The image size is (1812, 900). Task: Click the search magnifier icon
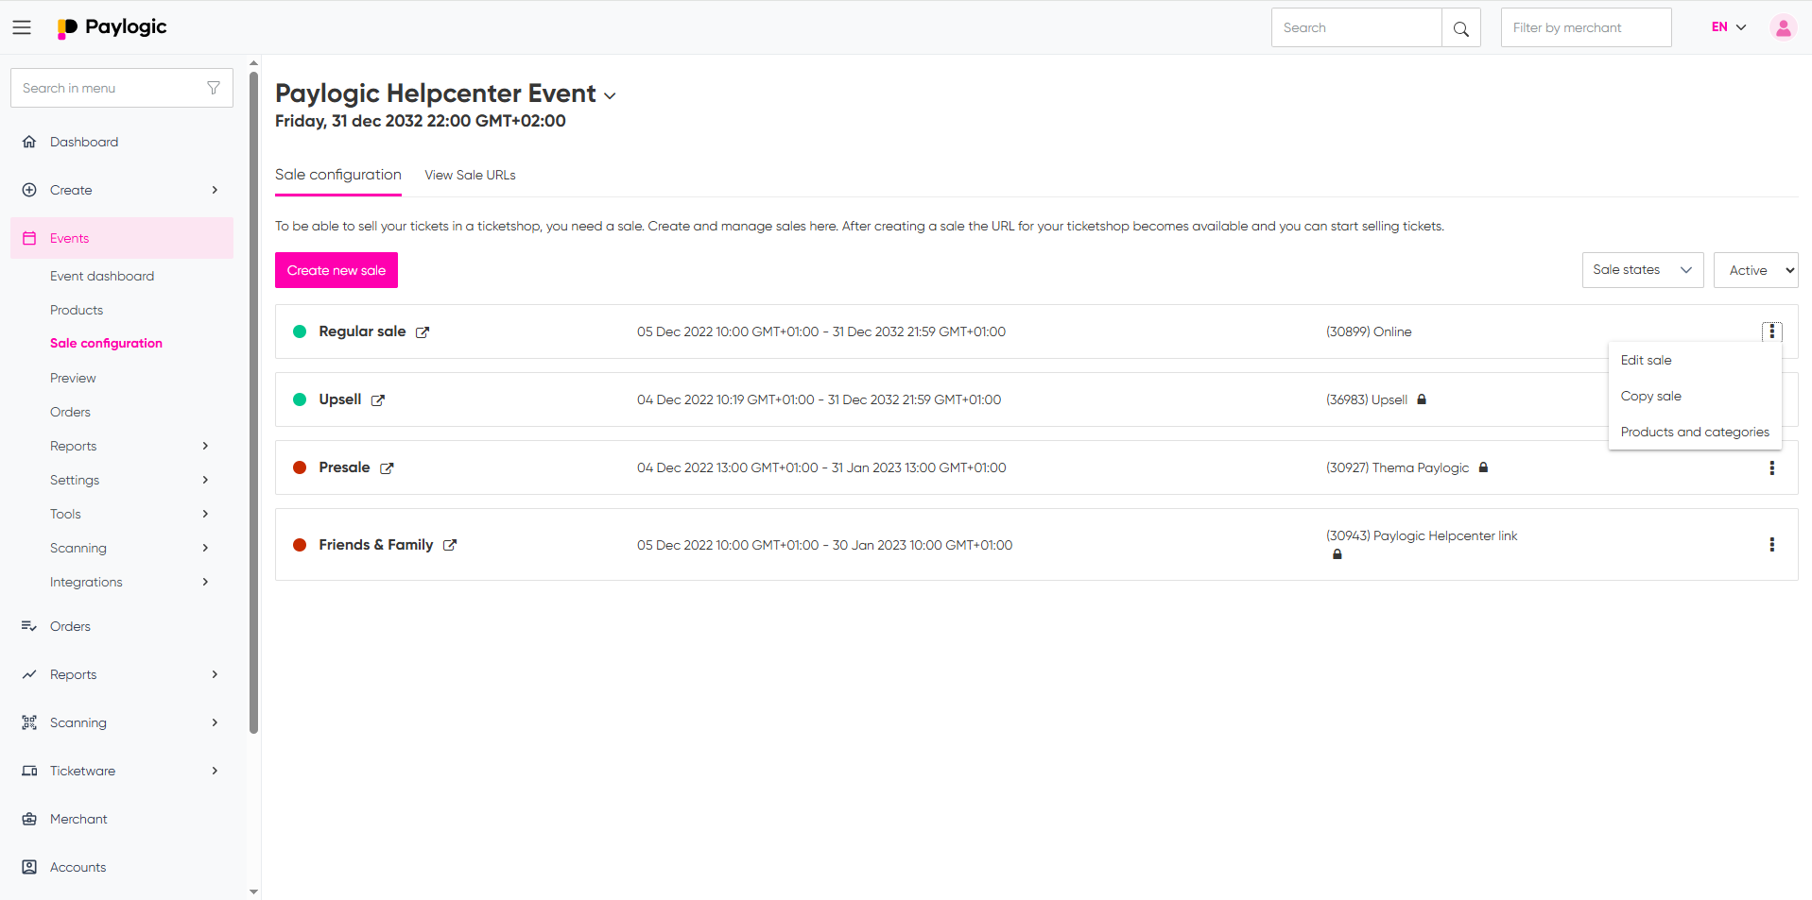coord(1460,28)
